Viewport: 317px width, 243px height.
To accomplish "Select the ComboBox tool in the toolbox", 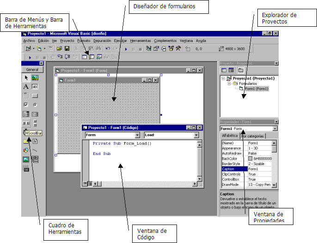I will [26, 114].
